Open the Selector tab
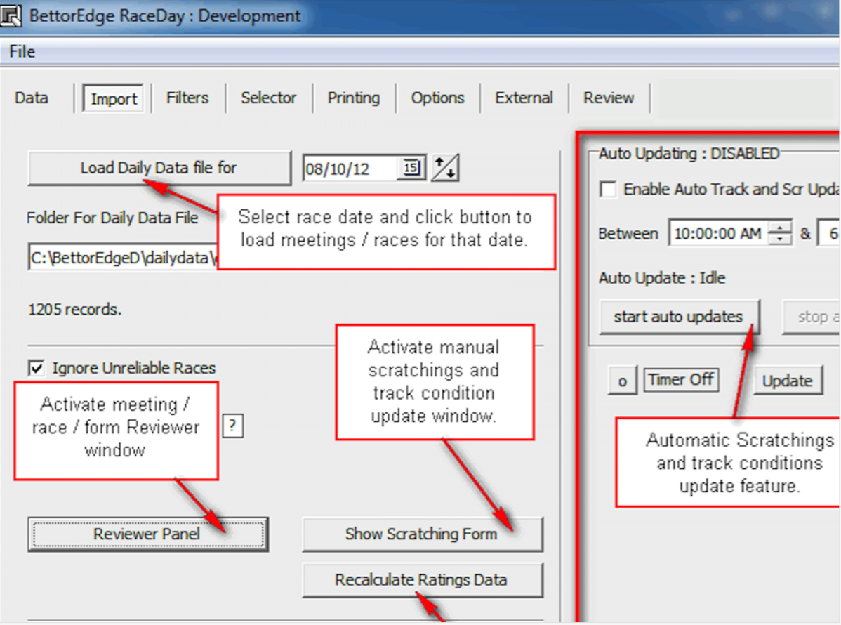Image resolution: width=841 pixels, height=625 pixels. click(x=269, y=98)
